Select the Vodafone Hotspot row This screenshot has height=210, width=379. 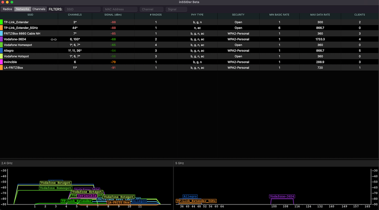[190, 56]
